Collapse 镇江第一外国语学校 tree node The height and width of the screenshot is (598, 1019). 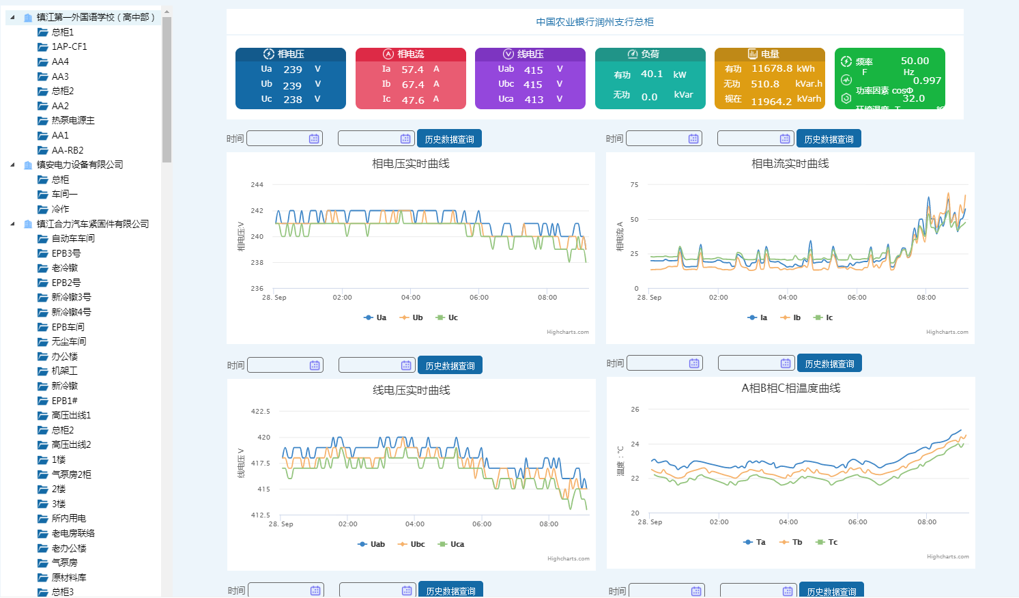tap(12, 17)
